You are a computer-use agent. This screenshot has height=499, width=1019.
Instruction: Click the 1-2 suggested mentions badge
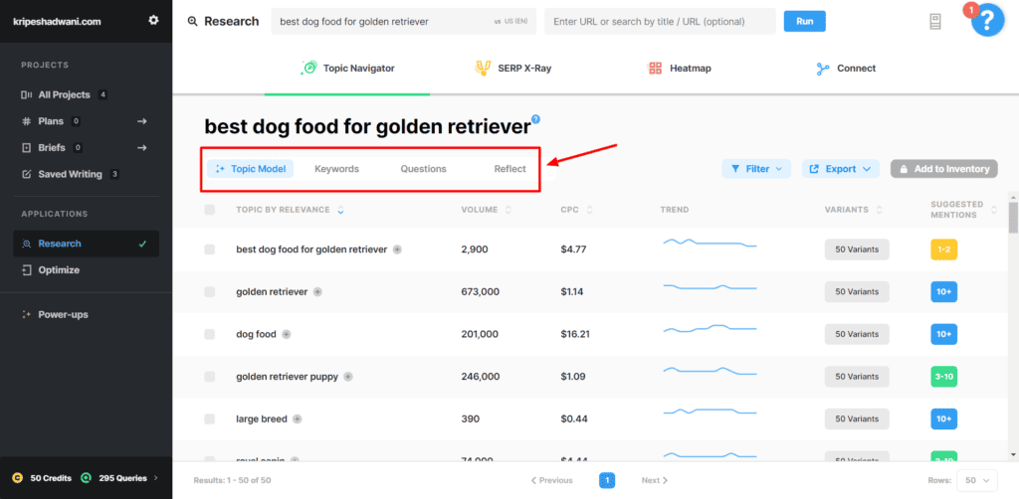(943, 249)
